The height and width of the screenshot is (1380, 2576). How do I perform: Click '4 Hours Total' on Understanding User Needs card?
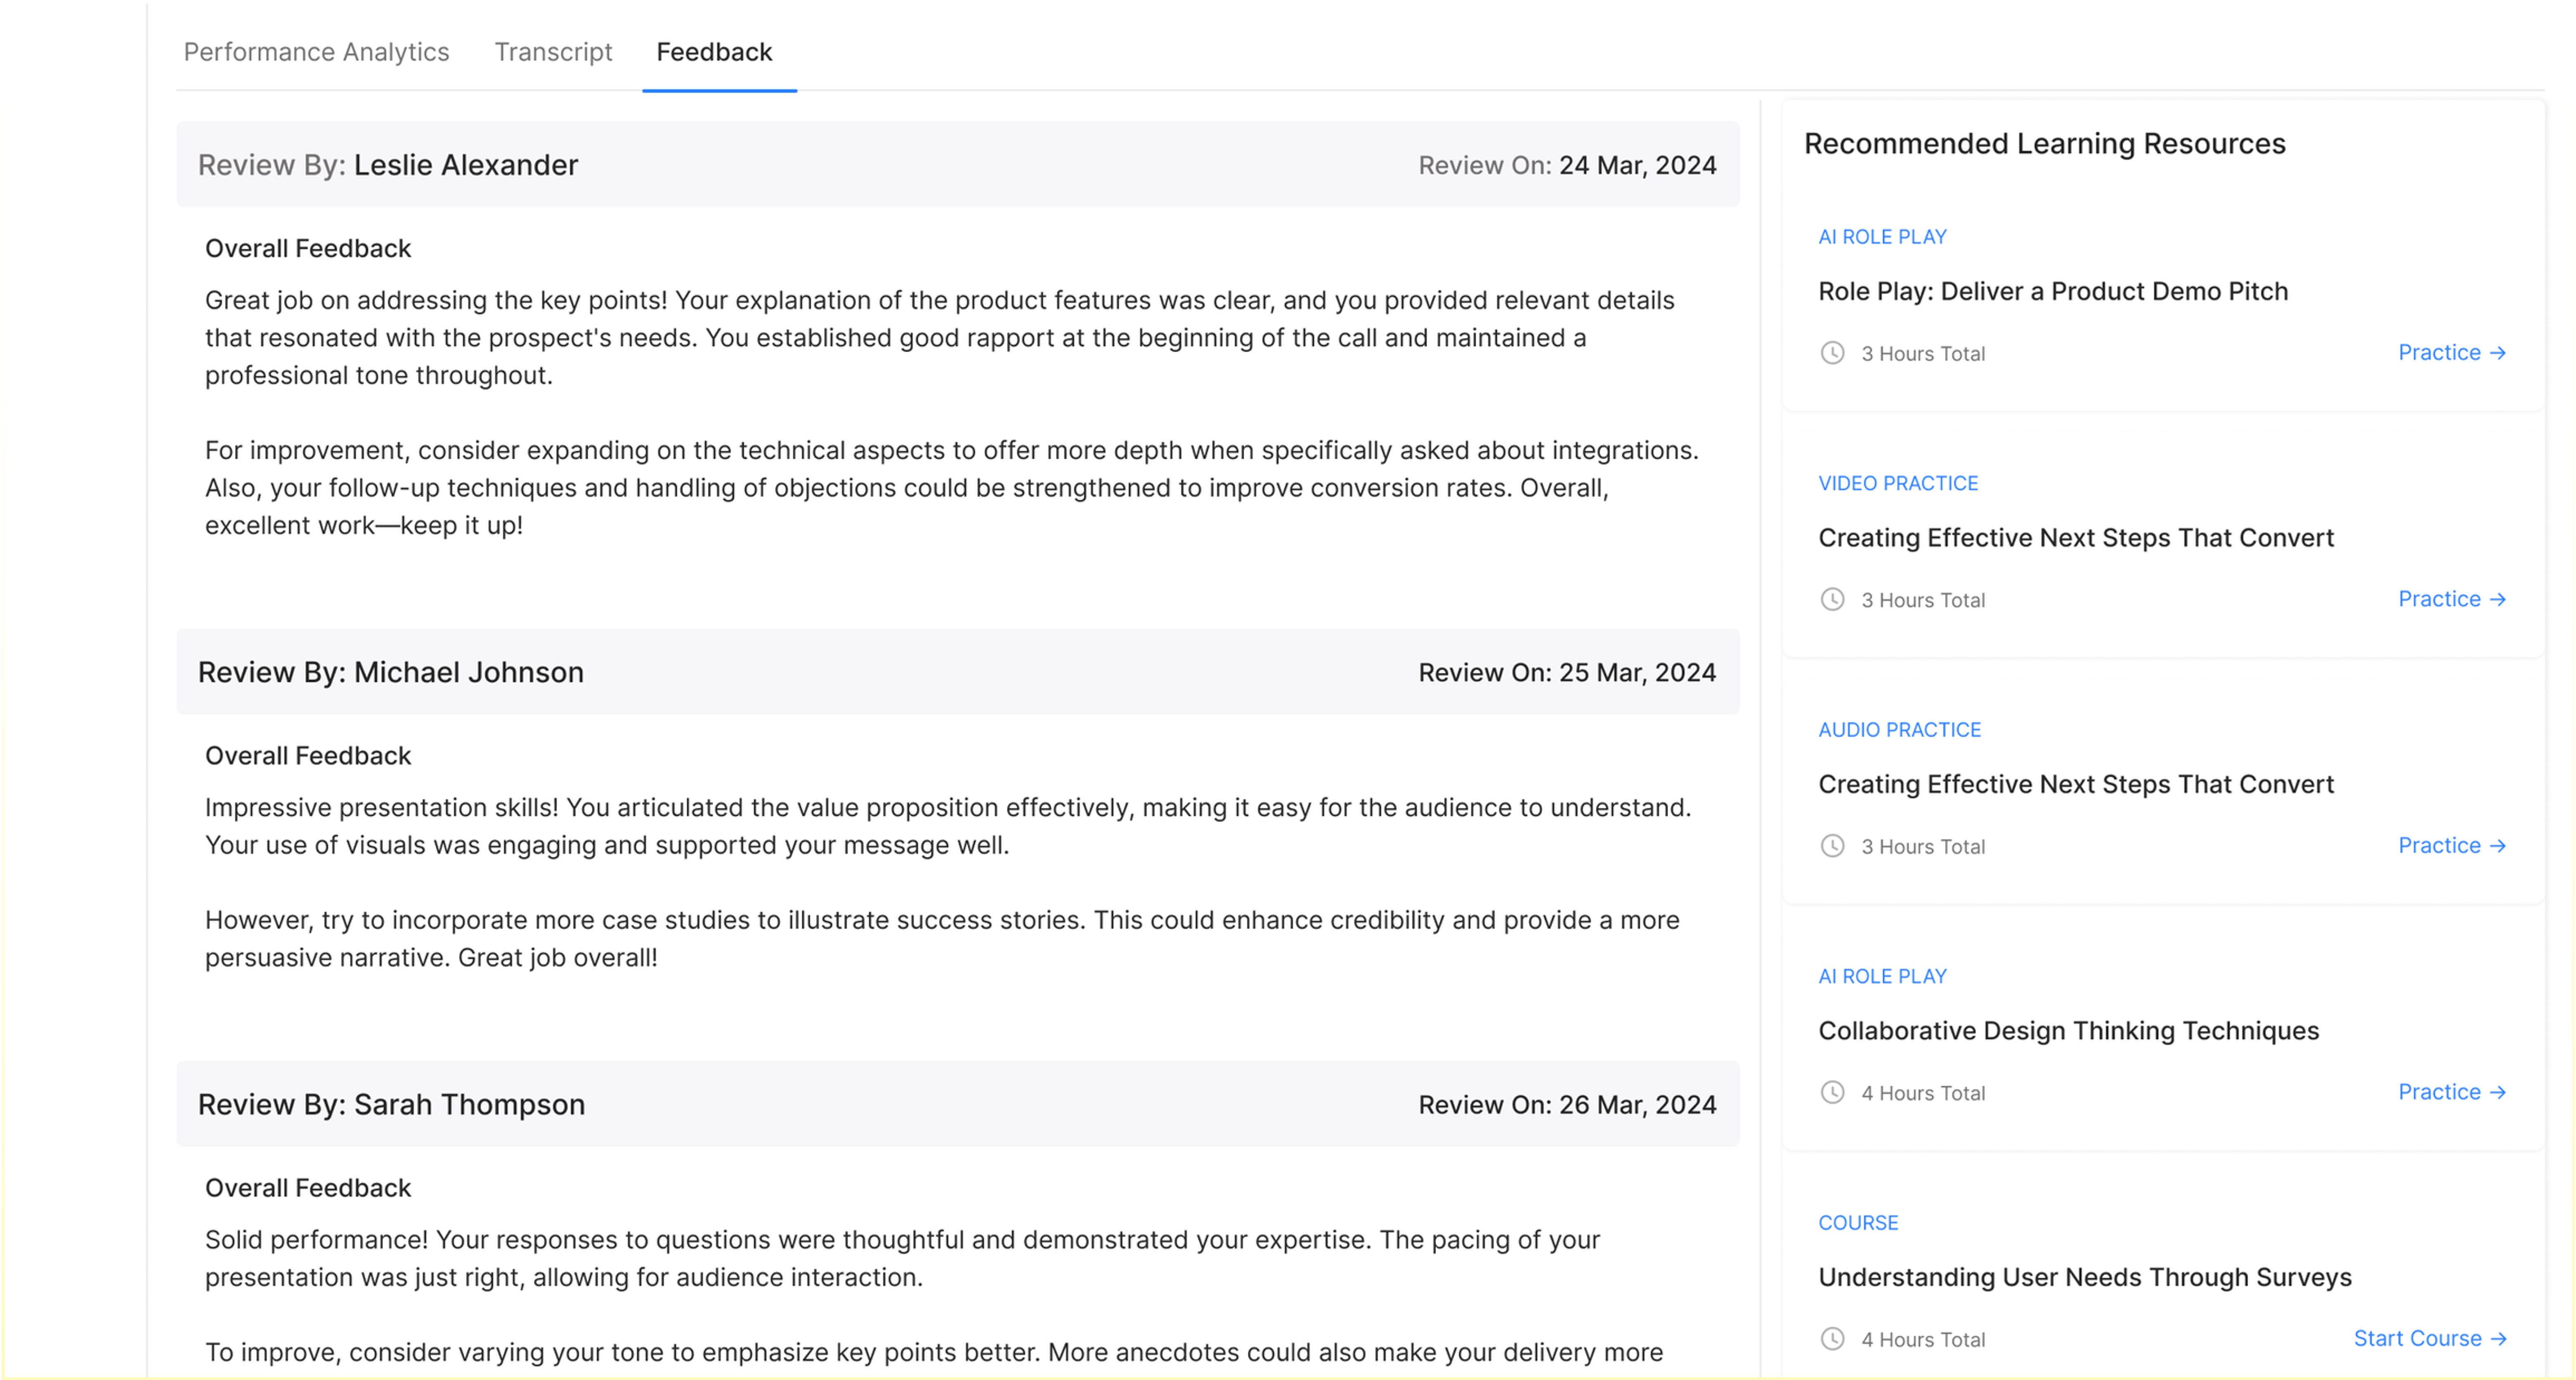tap(1923, 1339)
